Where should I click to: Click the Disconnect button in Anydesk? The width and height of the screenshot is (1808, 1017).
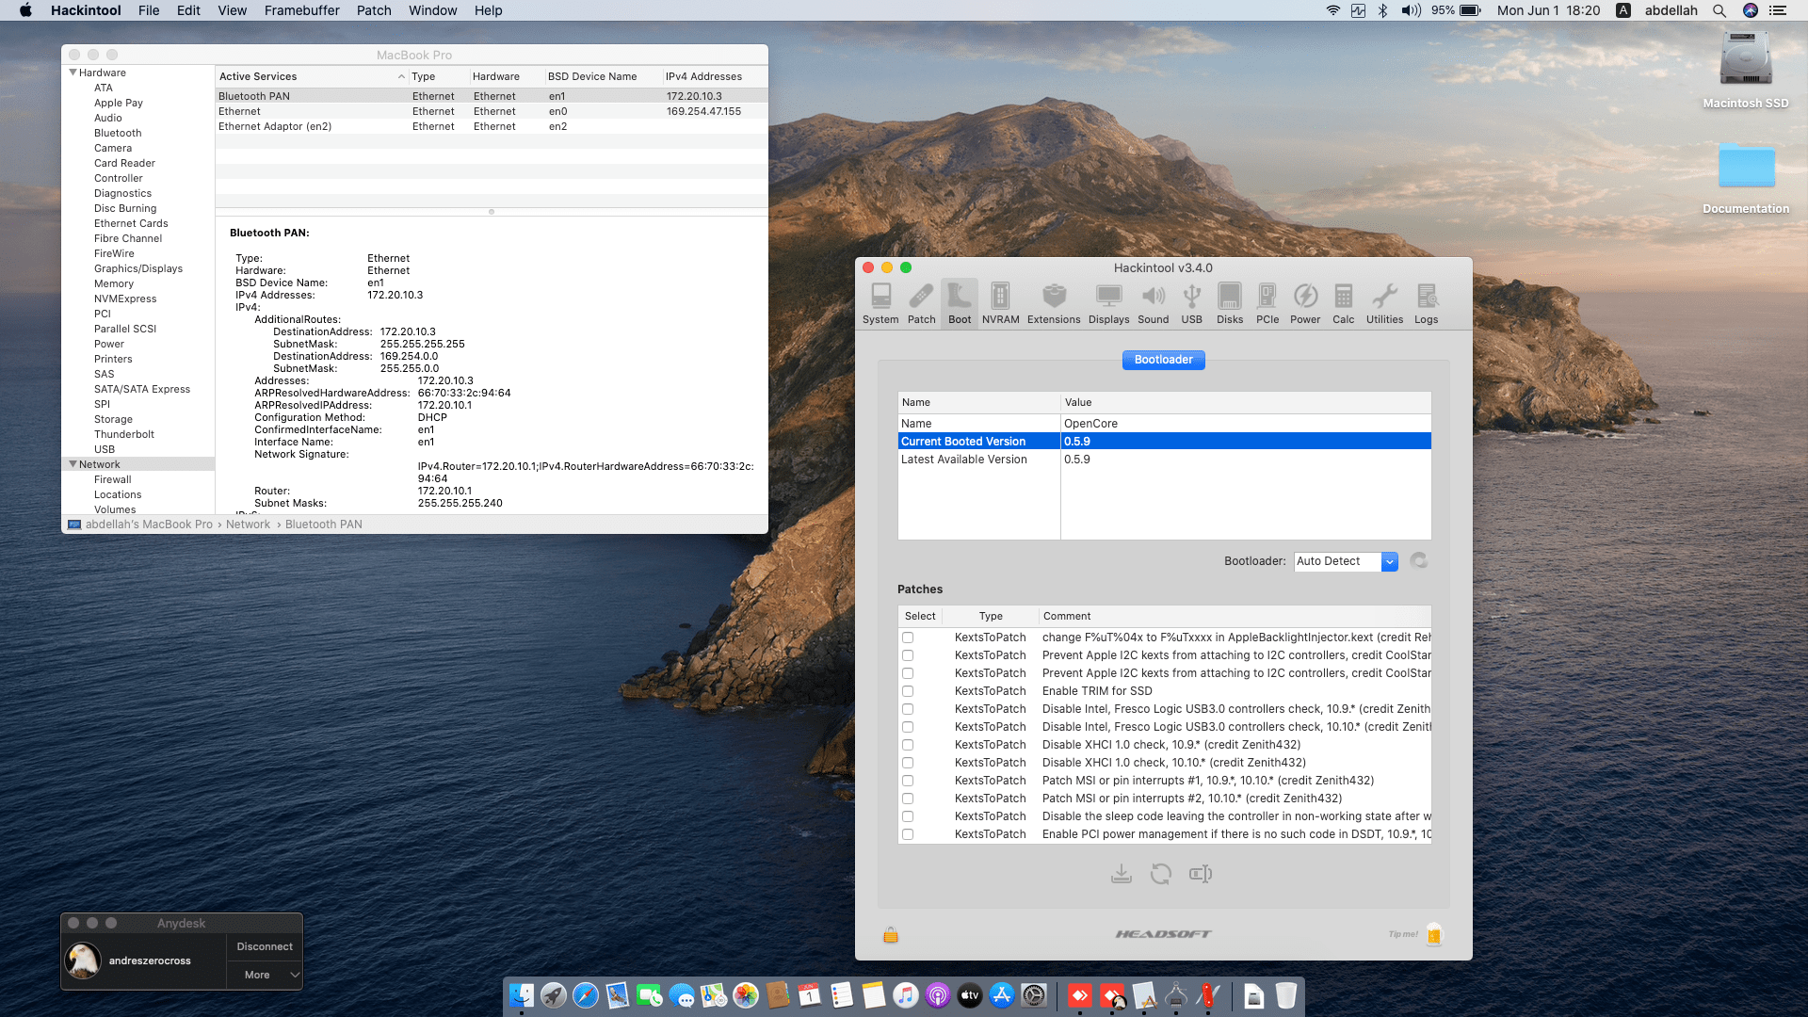click(x=265, y=946)
